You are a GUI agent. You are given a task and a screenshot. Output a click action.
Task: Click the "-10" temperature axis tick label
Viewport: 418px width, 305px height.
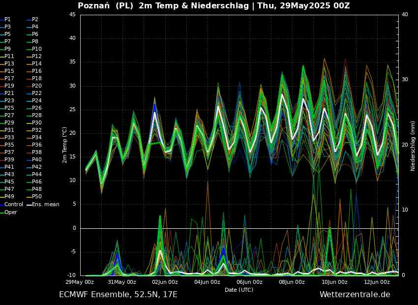(x=71, y=275)
